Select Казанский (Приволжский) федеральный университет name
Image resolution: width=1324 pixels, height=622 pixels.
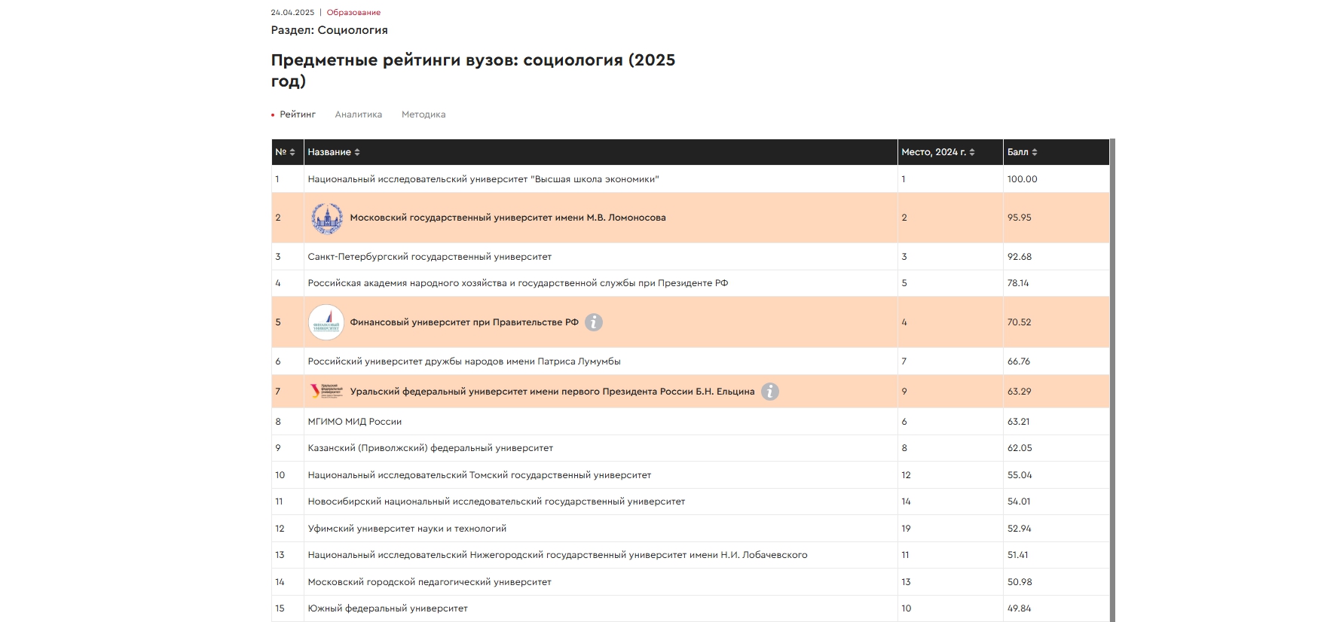[430, 448]
